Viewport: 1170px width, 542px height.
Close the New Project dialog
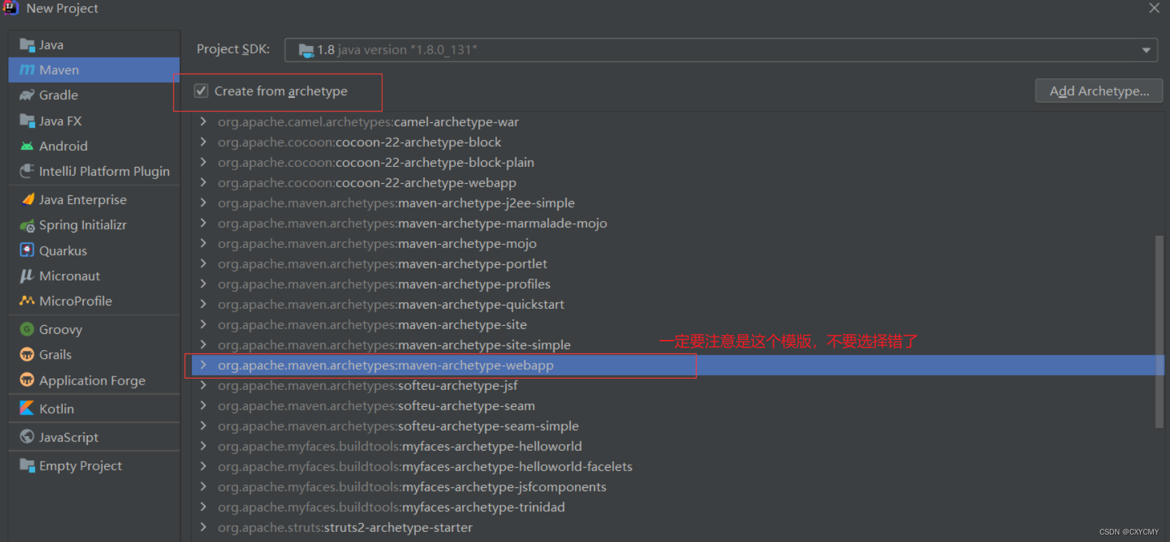pyautogui.click(x=1154, y=8)
